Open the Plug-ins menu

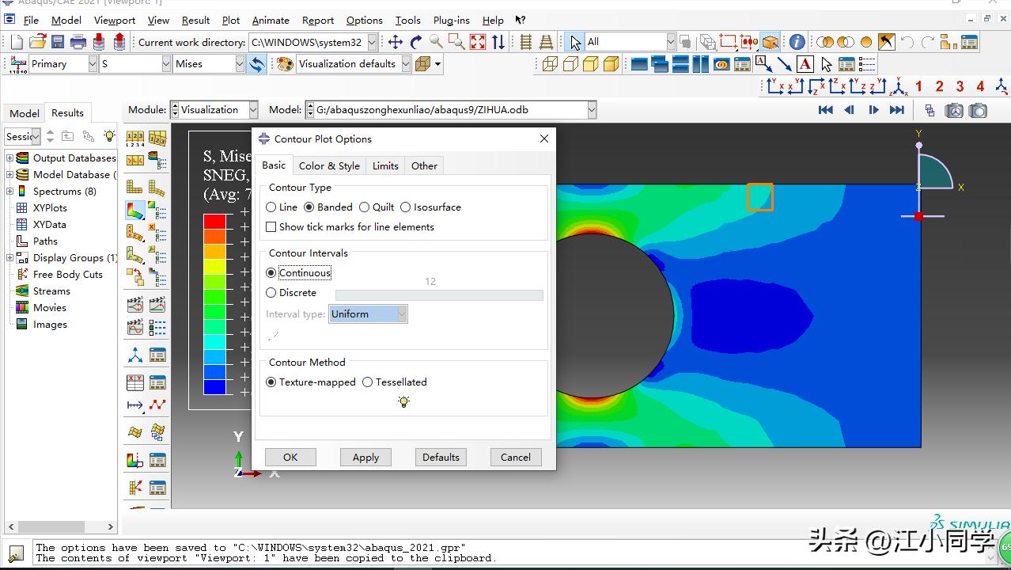[x=451, y=21]
